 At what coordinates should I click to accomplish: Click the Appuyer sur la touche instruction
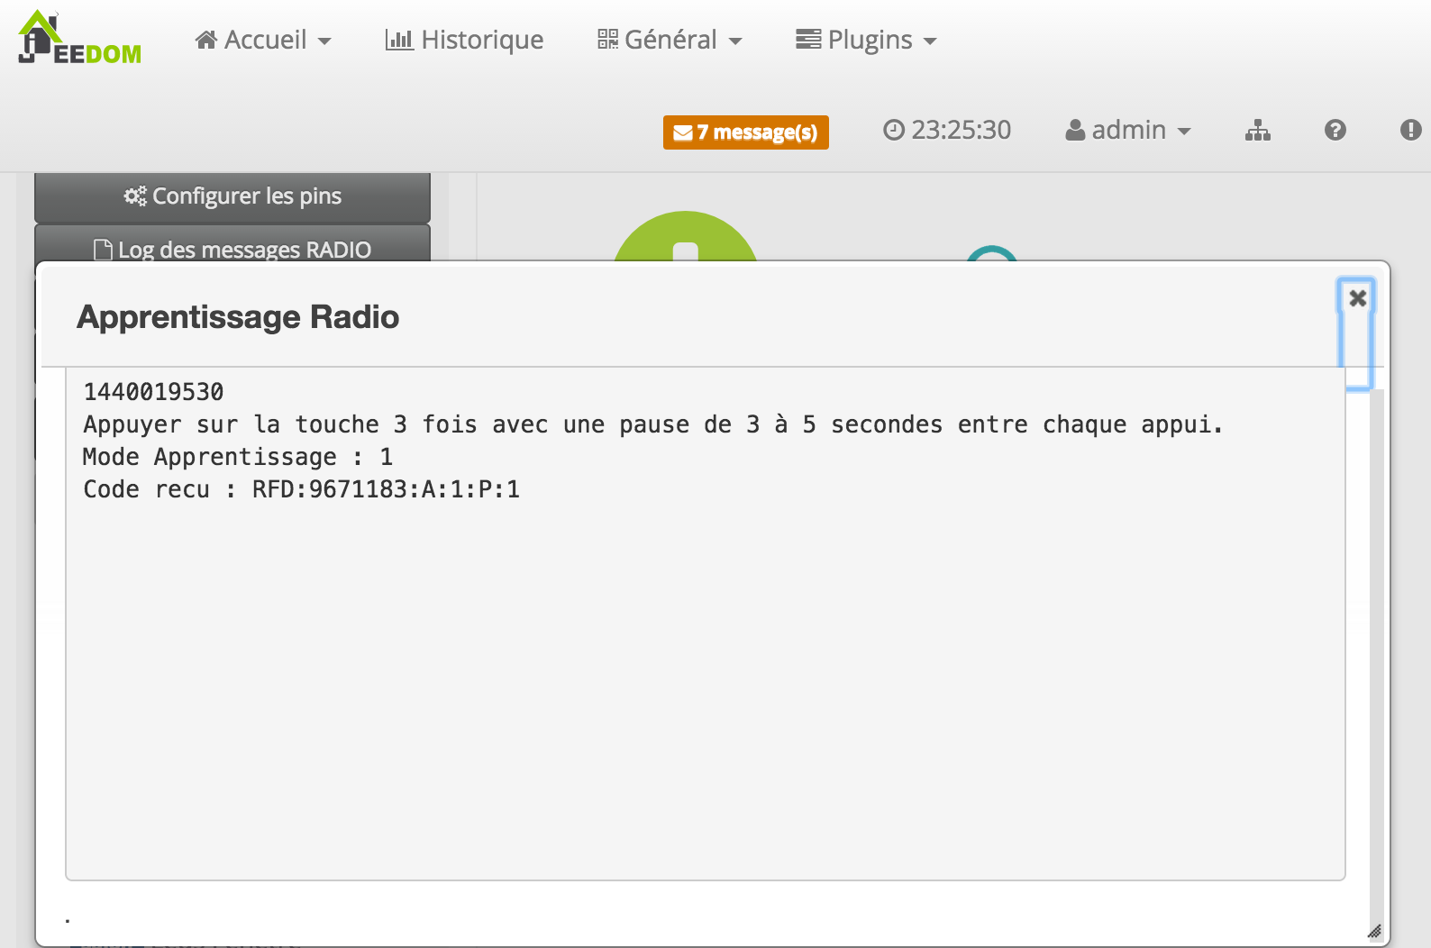(653, 424)
